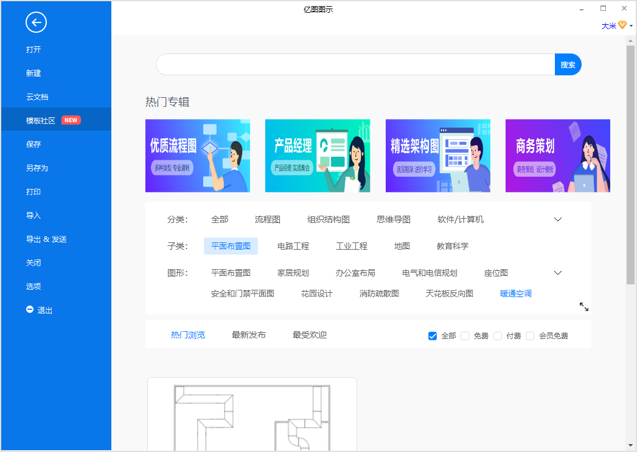This screenshot has height=452, width=637.
Task: Select the 消防疏散图 shape filter
Action: coord(379,293)
